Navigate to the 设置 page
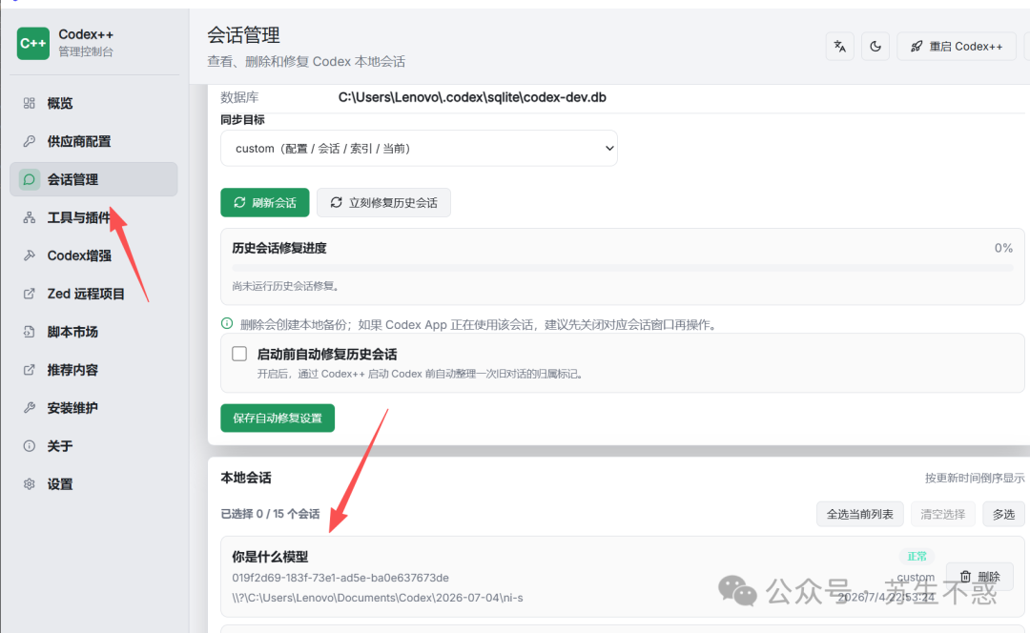The height and width of the screenshot is (633, 1030). (93, 484)
